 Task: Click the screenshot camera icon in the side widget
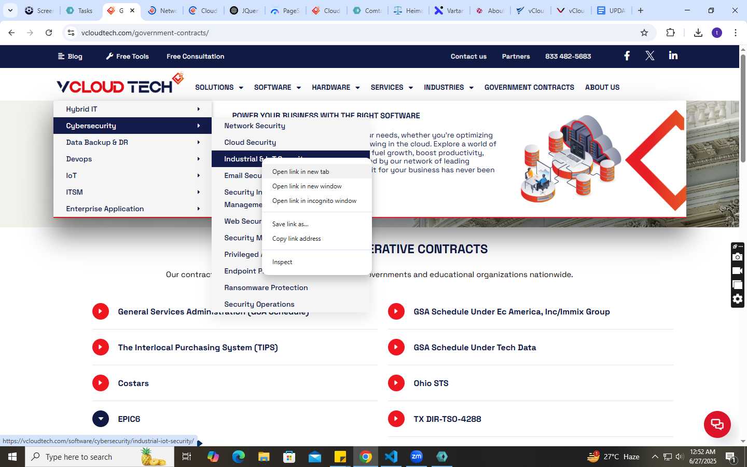pyautogui.click(x=737, y=257)
